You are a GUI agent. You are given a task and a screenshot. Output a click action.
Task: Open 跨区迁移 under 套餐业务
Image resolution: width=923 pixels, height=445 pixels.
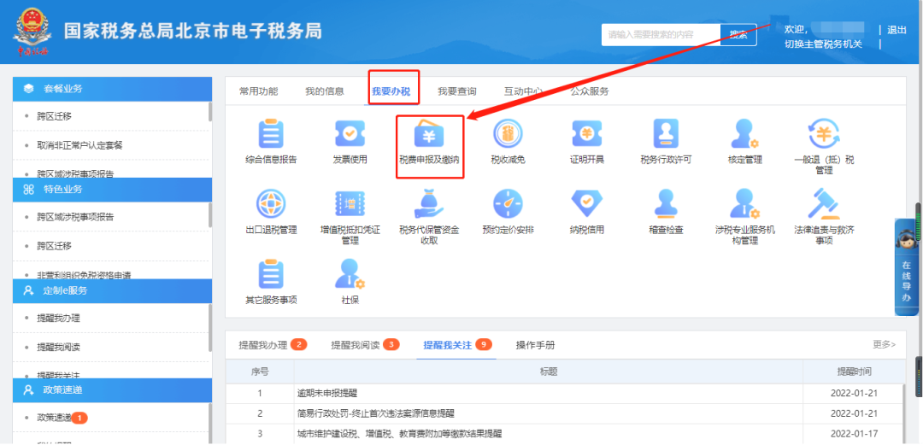point(54,116)
